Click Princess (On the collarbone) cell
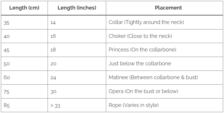 pyautogui.click(x=165, y=50)
